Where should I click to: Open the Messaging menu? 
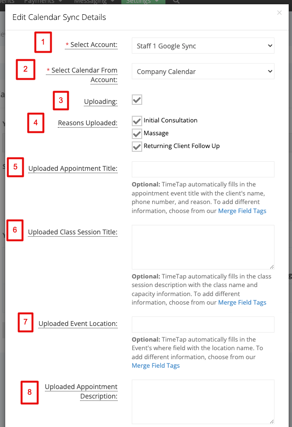click(94, 1)
